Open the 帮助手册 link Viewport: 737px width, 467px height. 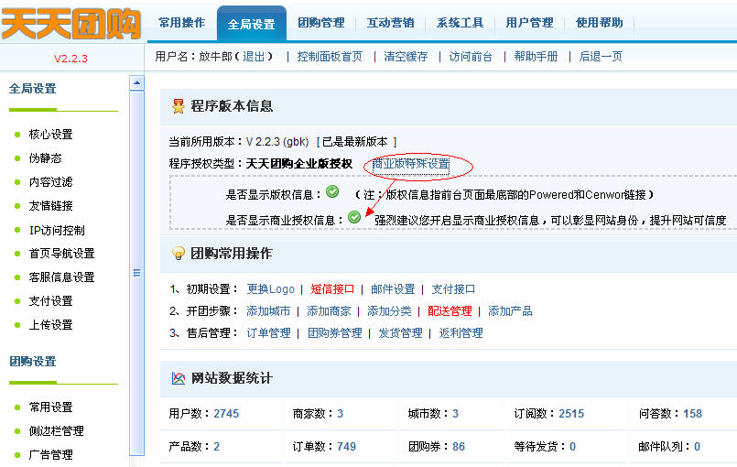[x=536, y=57]
